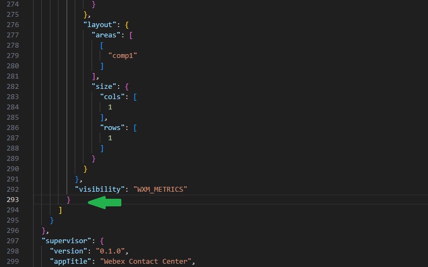This screenshot has width=428, height=267.
Task: Click line number 282 in the gutter
Action: pos(13,87)
